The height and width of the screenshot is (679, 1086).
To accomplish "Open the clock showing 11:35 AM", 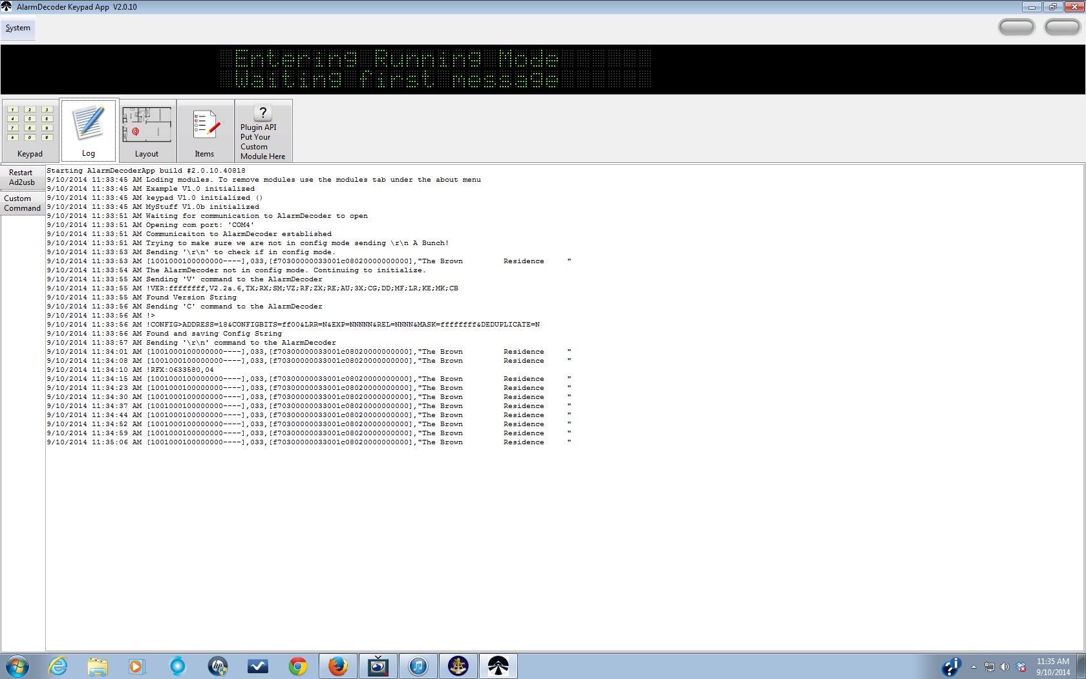I will 1053,667.
